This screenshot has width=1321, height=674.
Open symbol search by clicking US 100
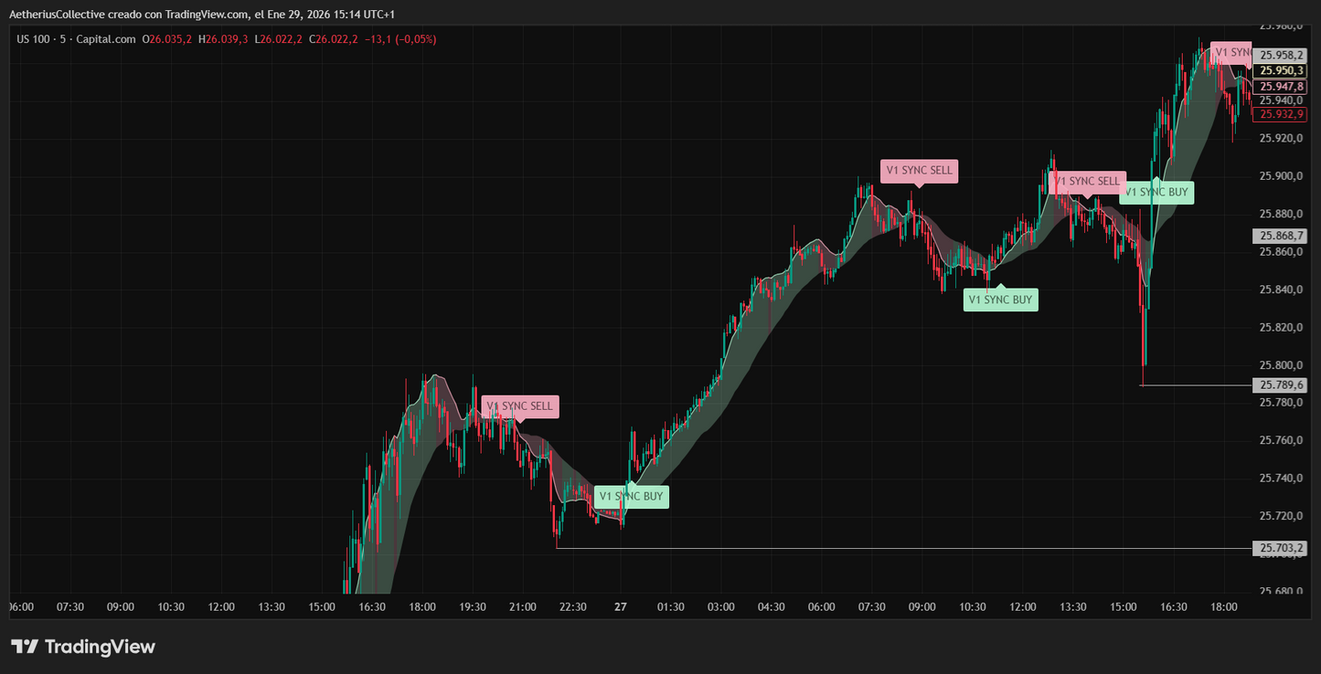33,39
